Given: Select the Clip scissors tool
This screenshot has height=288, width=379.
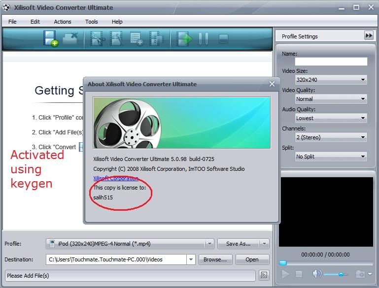Looking at the screenshot, I should click(98, 39).
